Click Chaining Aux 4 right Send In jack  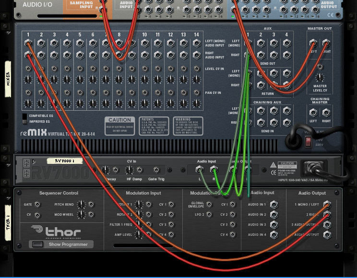point(287,123)
